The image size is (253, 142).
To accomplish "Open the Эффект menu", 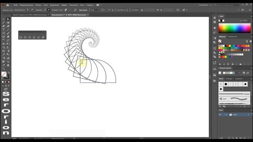I will pos(64,5).
